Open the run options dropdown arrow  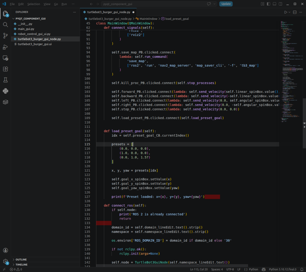289,12
